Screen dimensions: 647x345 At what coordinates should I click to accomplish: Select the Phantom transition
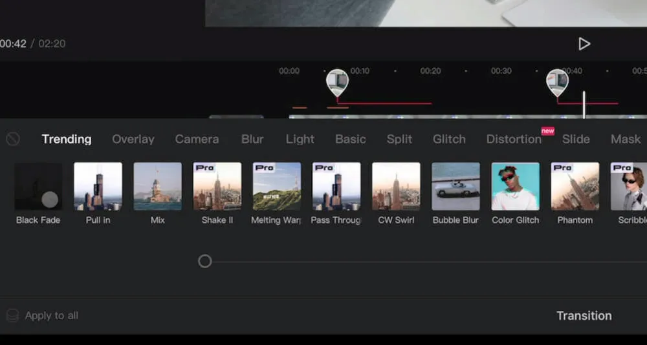pyautogui.click(x=575, y=187)
